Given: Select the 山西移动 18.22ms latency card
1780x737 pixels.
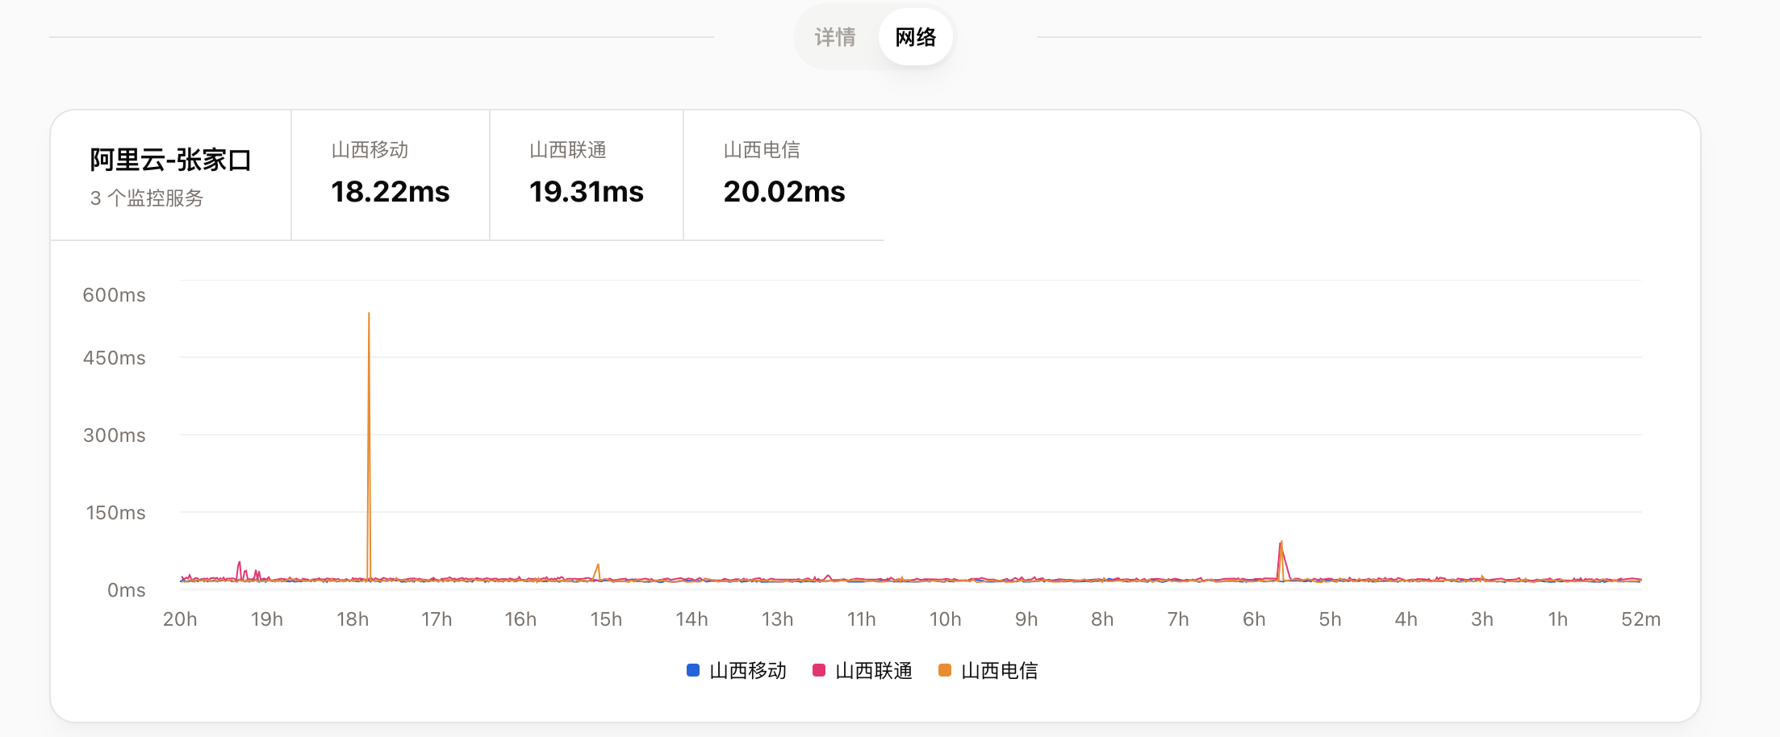Looking at the screenshot, I should click(391, 174).
